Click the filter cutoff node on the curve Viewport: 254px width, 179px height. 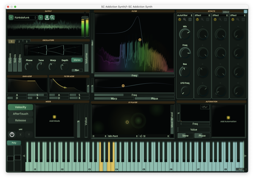pos(140,40)
